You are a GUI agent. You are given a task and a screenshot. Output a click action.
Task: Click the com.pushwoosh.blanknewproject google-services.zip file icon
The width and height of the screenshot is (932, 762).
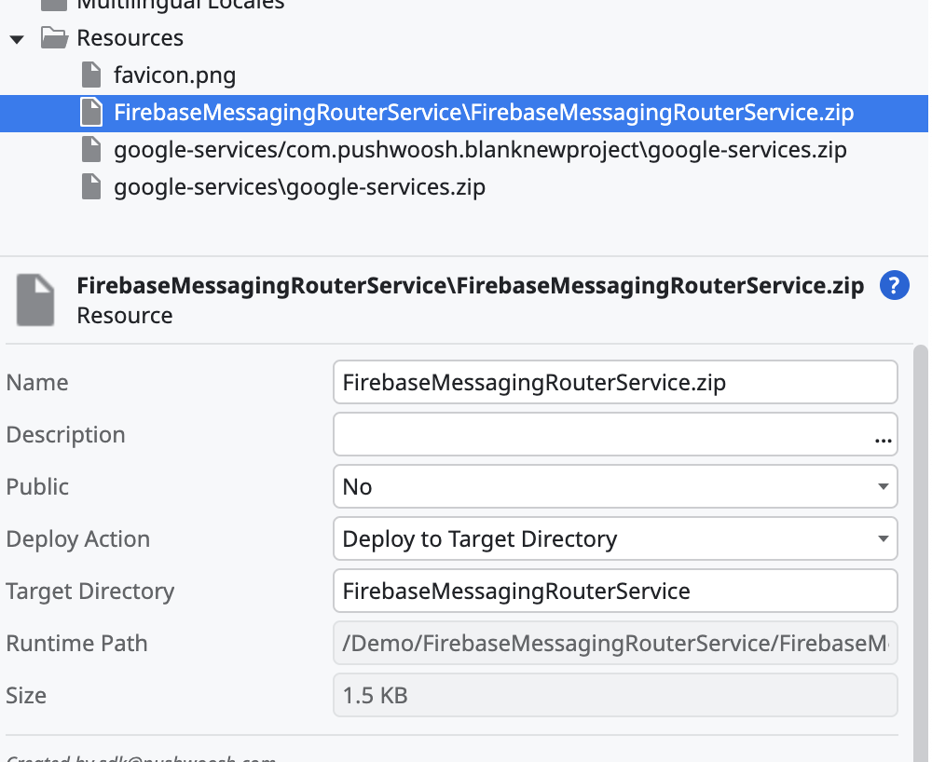90,150
